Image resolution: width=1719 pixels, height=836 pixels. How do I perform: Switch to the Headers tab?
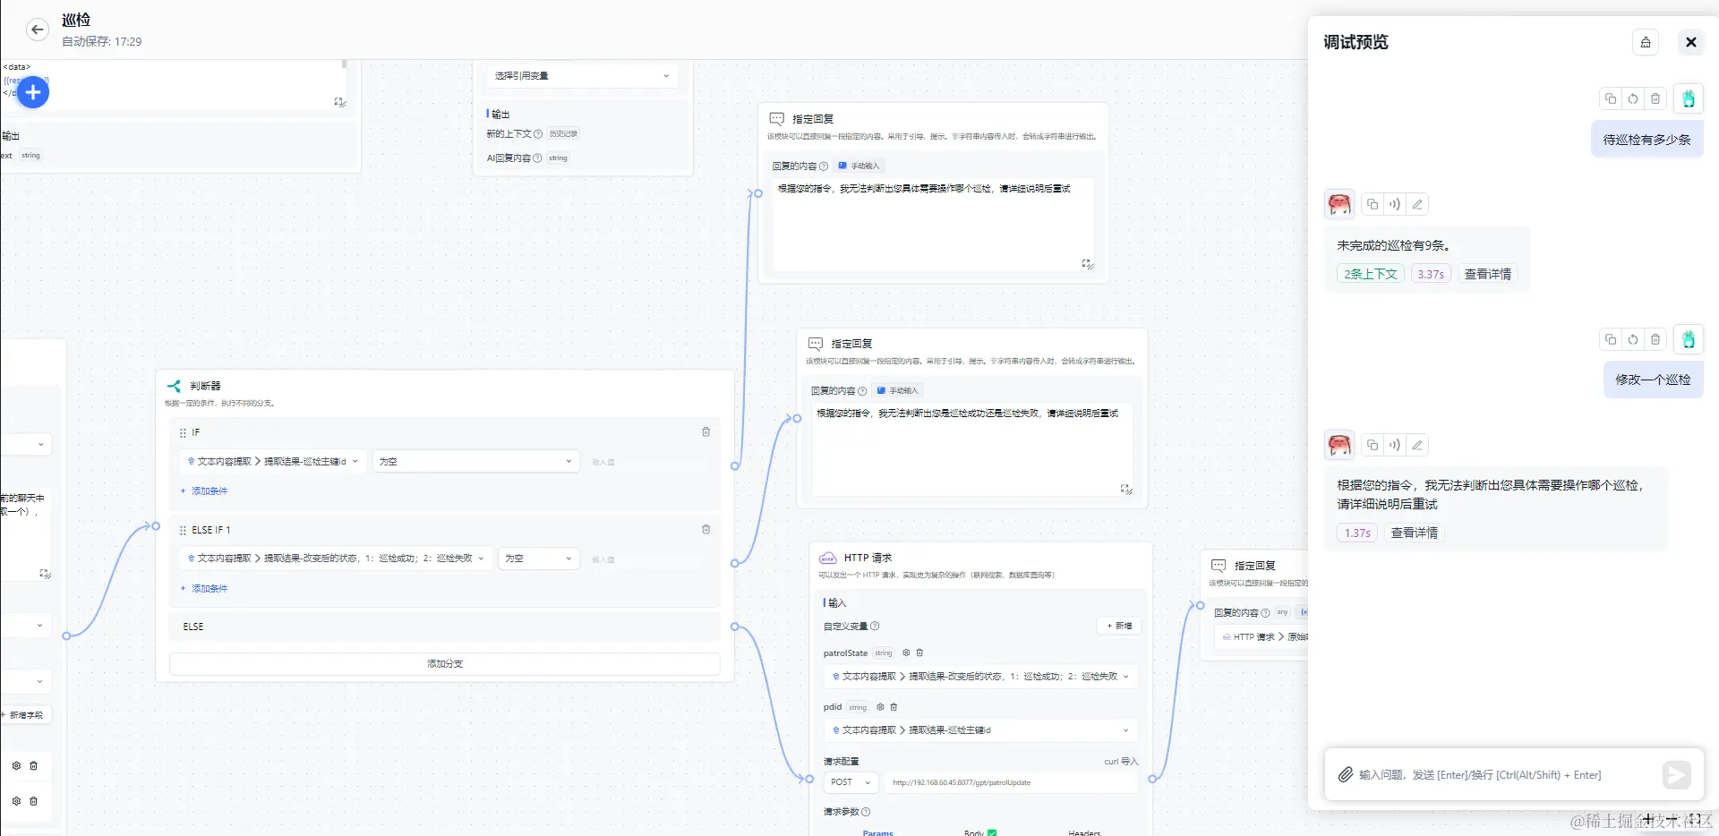tap(1084, 832)
